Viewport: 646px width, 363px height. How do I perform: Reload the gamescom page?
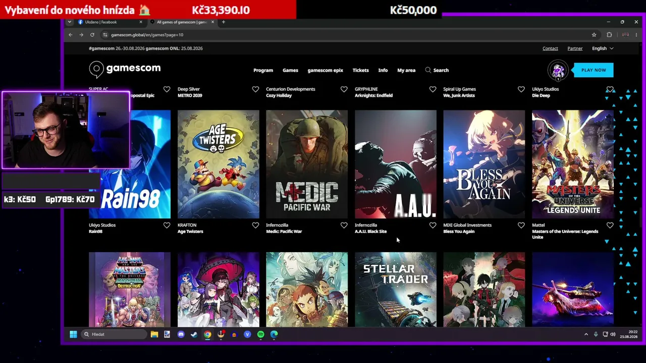point(92,35)
